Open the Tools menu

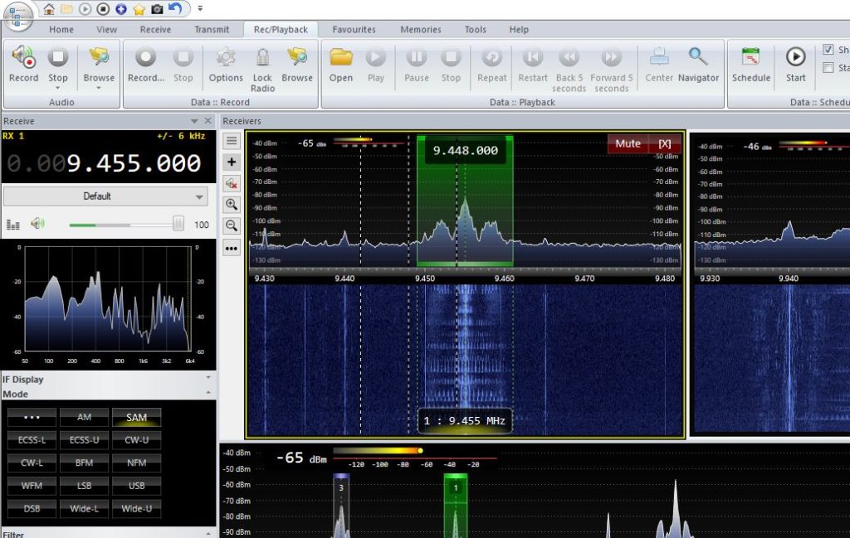(x=475, y=29)
